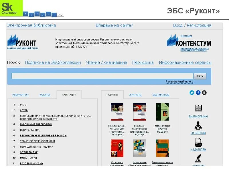Open the БИБЛИОТЕКАМ link

pyautogui.click(x=198, y=117)
